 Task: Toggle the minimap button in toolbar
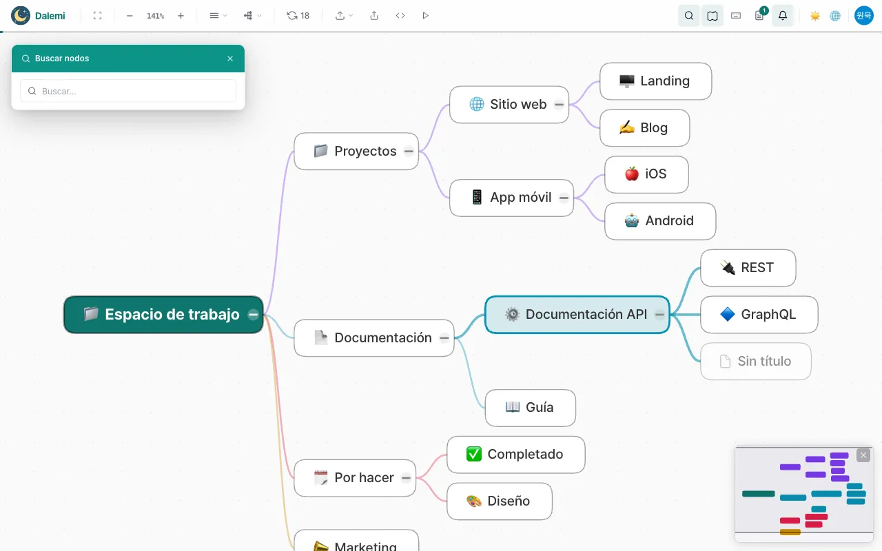tap(712, 15)
